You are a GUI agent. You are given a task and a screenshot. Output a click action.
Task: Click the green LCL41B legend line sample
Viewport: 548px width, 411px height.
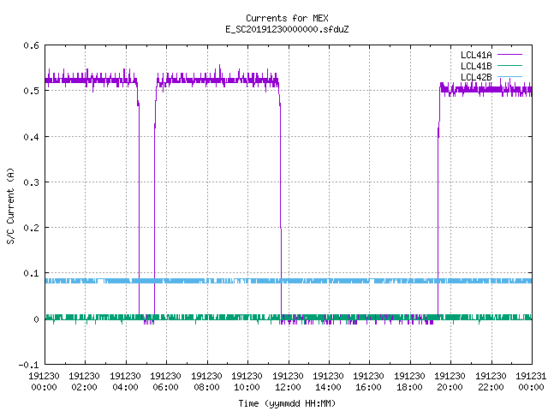509,66
